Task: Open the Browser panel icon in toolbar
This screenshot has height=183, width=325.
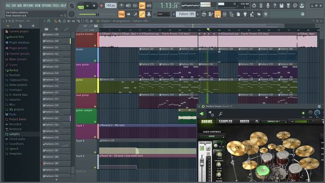Action: click(232, 14)
